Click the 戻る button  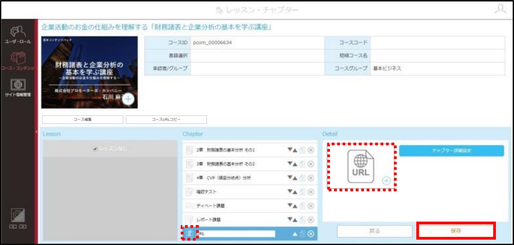tap(375, 231)
